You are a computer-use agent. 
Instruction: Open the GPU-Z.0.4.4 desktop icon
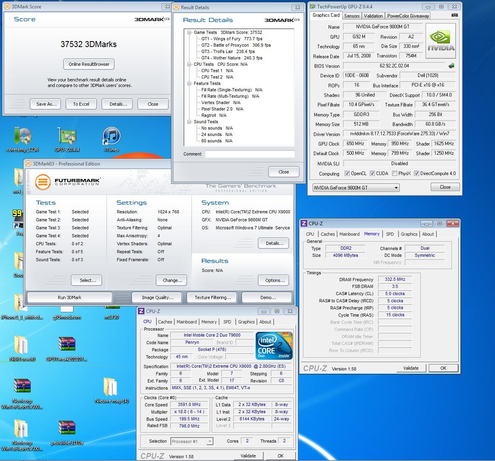tap(67, 140)
